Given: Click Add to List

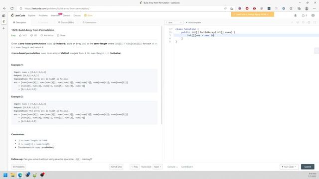Looking at the screenshot, I should tap(47, 35).
